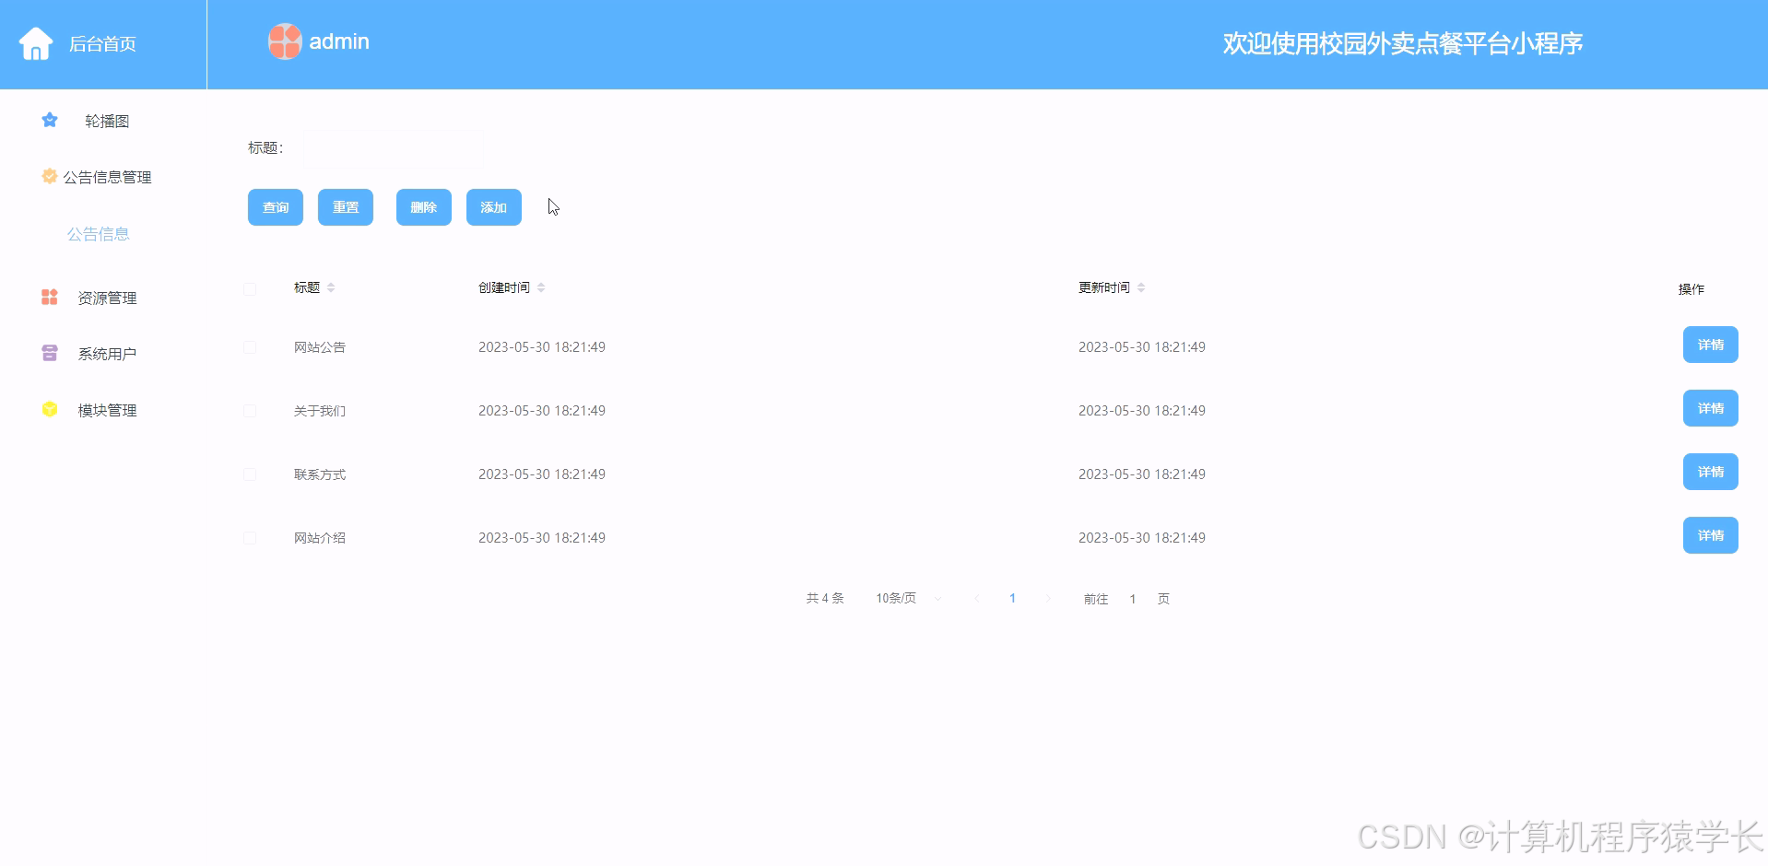Screen dimensions: 1768x866
Task: Toggle the select-all checkbox in table header
Action: coord(250,289)
